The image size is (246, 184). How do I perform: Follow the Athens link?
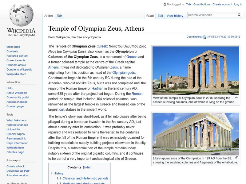point(53,67)
